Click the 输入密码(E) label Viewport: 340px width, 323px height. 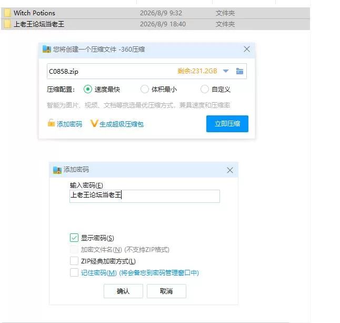86,185
